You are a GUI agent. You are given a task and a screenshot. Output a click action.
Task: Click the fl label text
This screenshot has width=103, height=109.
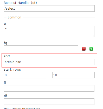click(5, 83)
